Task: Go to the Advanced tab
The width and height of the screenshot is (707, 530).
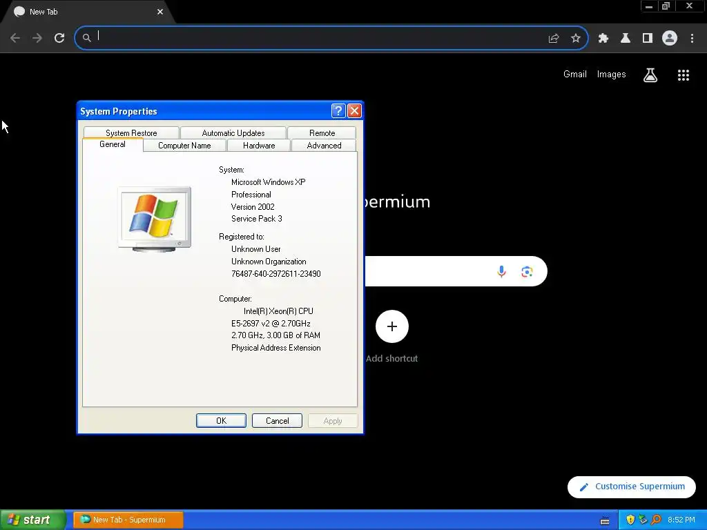Action: (324, 146)
